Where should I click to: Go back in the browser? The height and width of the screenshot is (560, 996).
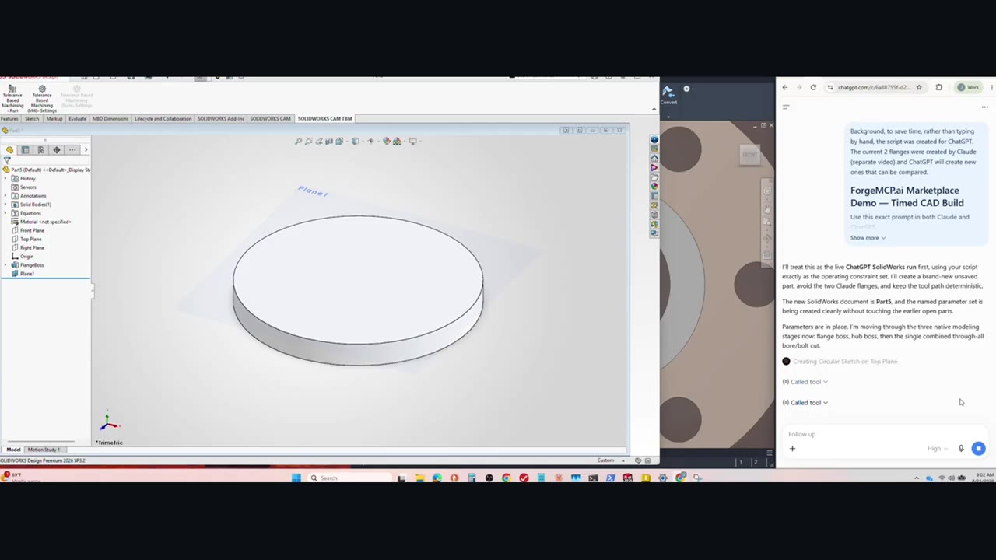784,87
